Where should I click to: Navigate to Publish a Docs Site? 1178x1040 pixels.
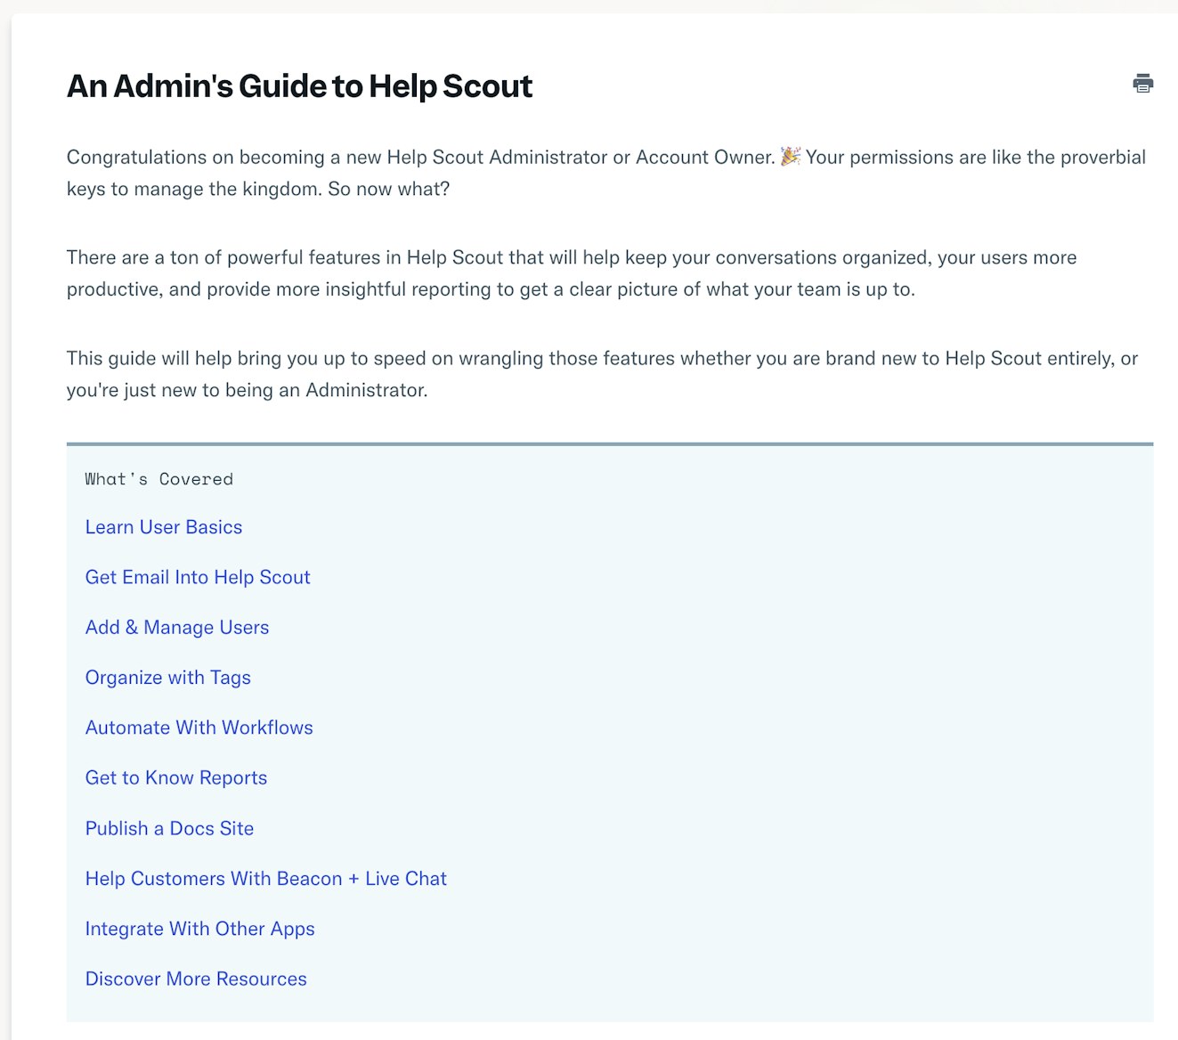point(170,828)
